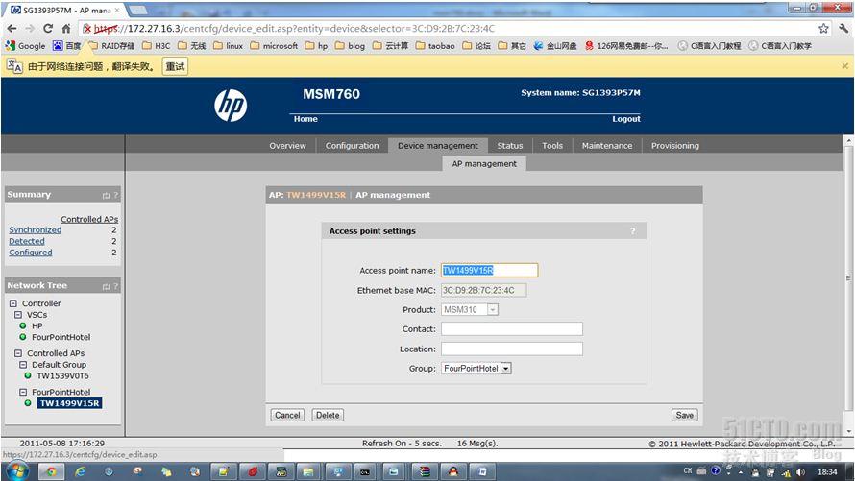Open the Configured APs link

pyautogui.click(x=31, y=253)
